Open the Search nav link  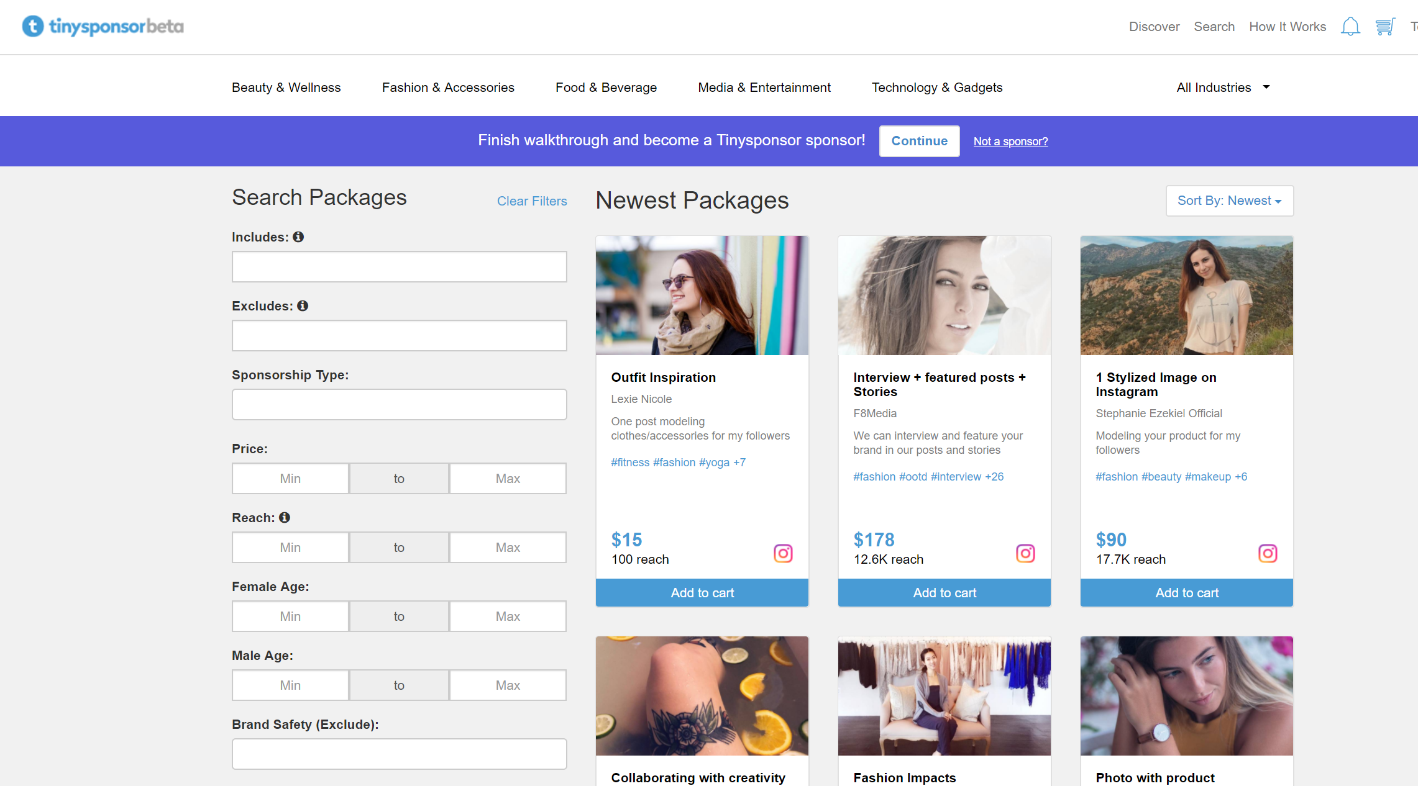tap(1214, 27)
